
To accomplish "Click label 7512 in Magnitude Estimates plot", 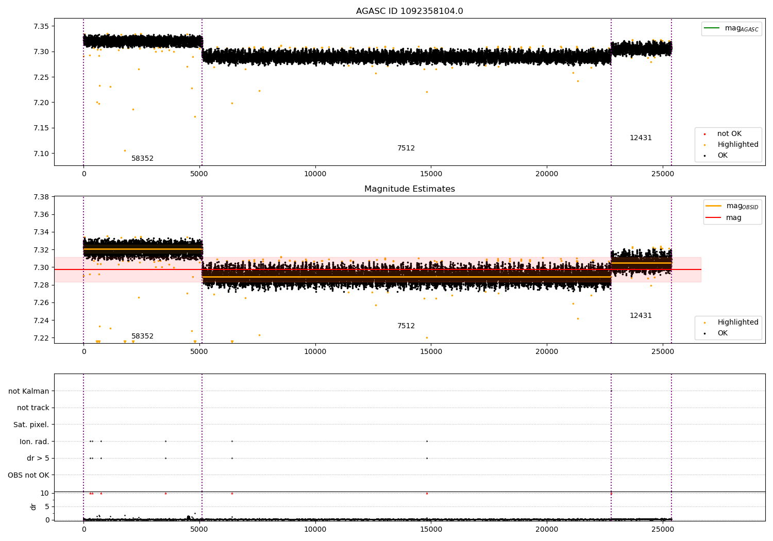I will [406, 326].
